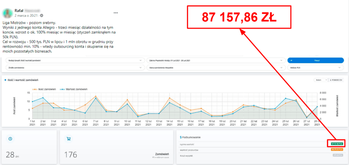
Task: Click the clock icon on days card
Action: click(x=10, y=139)
